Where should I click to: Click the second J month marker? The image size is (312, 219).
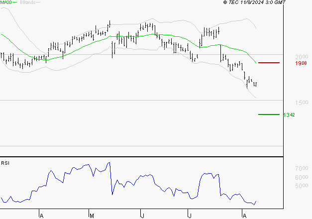pyautogui.click(x=190, y=216)
